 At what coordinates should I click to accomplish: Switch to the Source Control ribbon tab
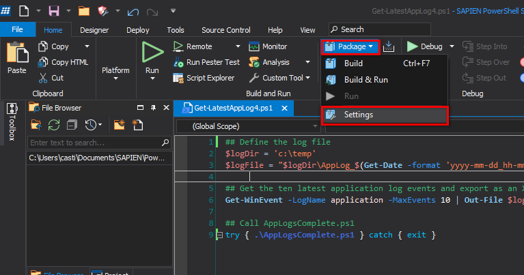click(226, 30)
